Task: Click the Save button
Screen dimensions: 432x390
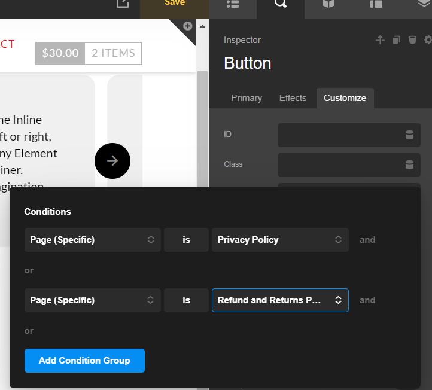Action: (175, 4)
